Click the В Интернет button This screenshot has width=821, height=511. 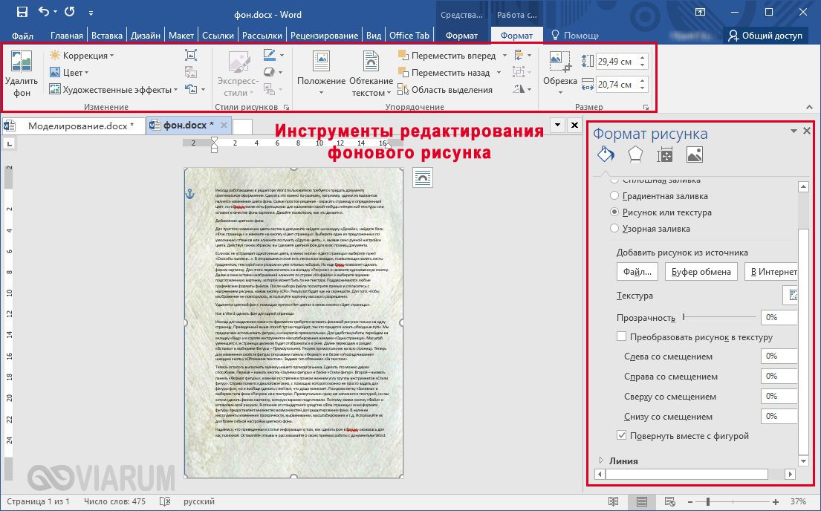coord(772,271)
